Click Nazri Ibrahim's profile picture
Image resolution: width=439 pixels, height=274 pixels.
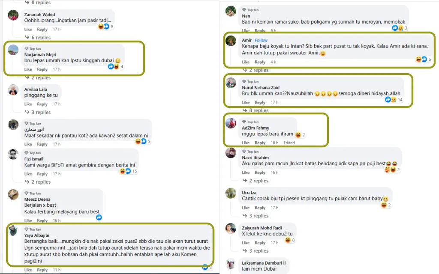[231, 153]
